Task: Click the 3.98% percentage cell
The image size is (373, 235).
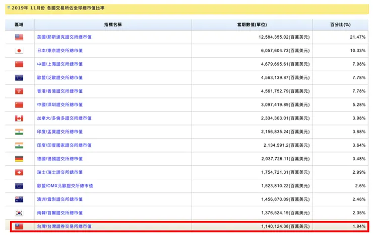Action: (359, 118)
